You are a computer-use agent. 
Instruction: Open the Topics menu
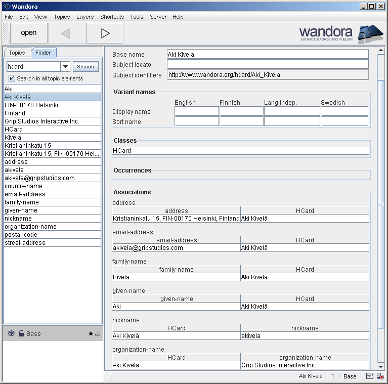click(62, 17)
